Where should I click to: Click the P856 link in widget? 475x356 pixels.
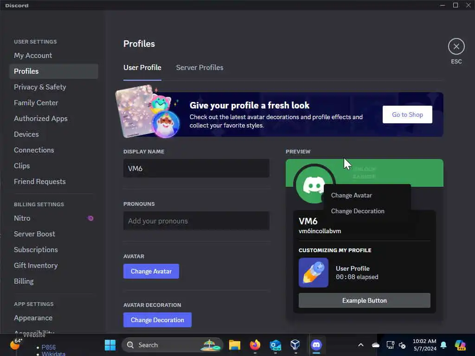click(x=48, y=347)
